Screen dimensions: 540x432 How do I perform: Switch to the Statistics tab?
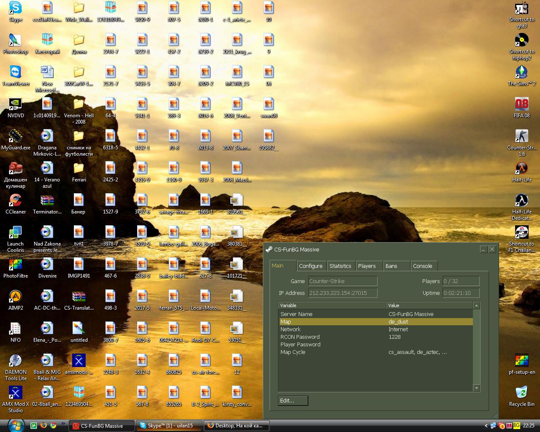(x=340, y=266)
